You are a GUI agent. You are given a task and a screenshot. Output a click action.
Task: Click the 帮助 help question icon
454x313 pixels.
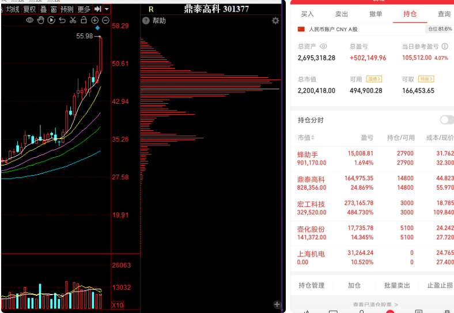(x=146, y=21)
